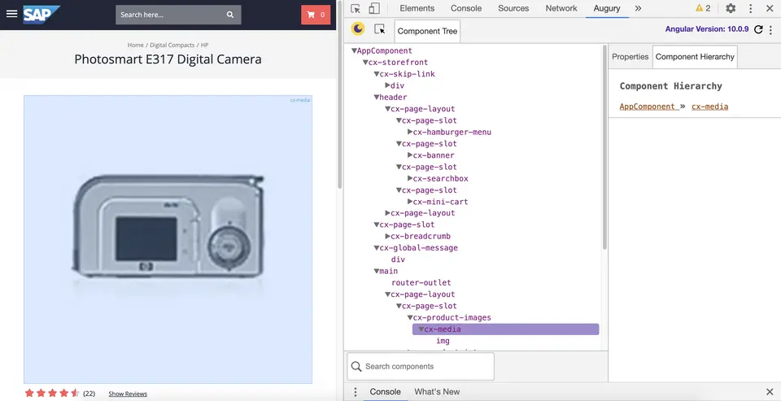Click the Home breadcrumb link

136,45
